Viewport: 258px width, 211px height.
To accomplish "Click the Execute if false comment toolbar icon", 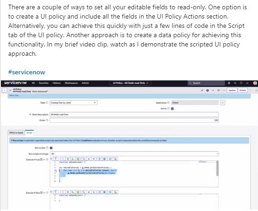I will pyautogui.click(x=63, y=192).
